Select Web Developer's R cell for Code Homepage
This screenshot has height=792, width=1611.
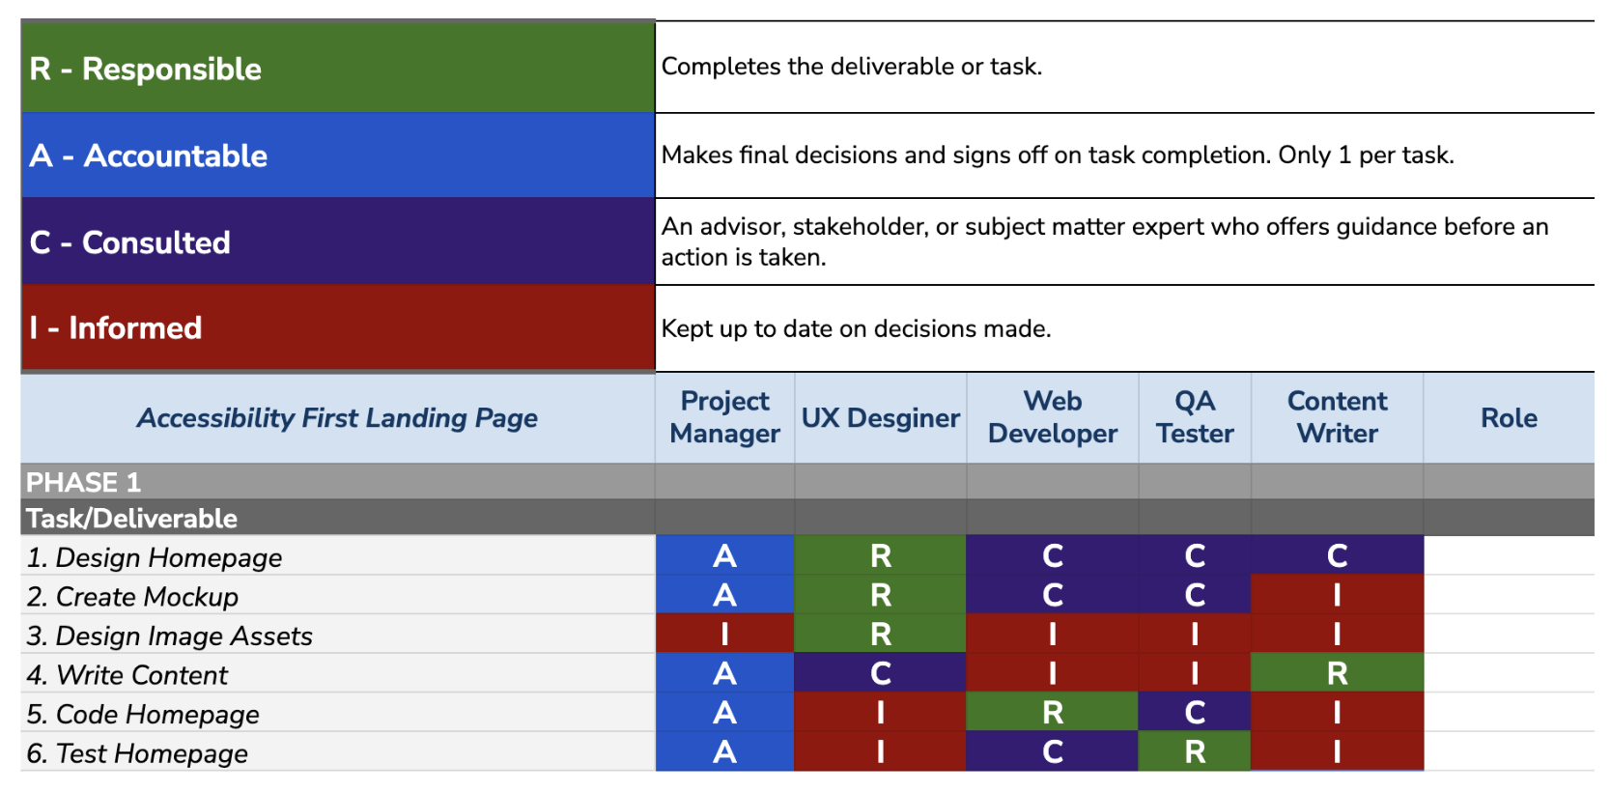coord(1052,713)
